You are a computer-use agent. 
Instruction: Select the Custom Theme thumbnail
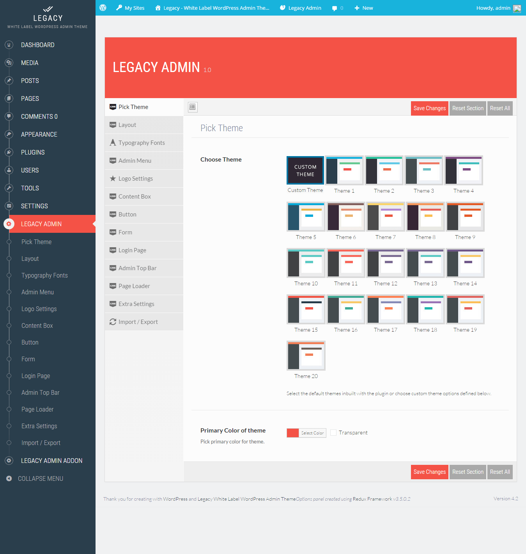click(x=305, y=171)
